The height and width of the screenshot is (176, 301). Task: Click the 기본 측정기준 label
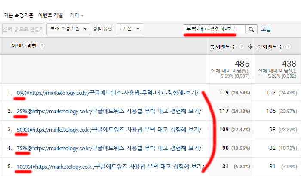click(x=19, y=15)
